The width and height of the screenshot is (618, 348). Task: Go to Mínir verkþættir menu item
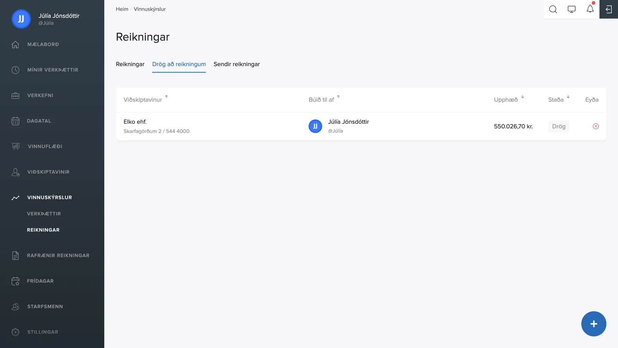(x=52, y=70)
